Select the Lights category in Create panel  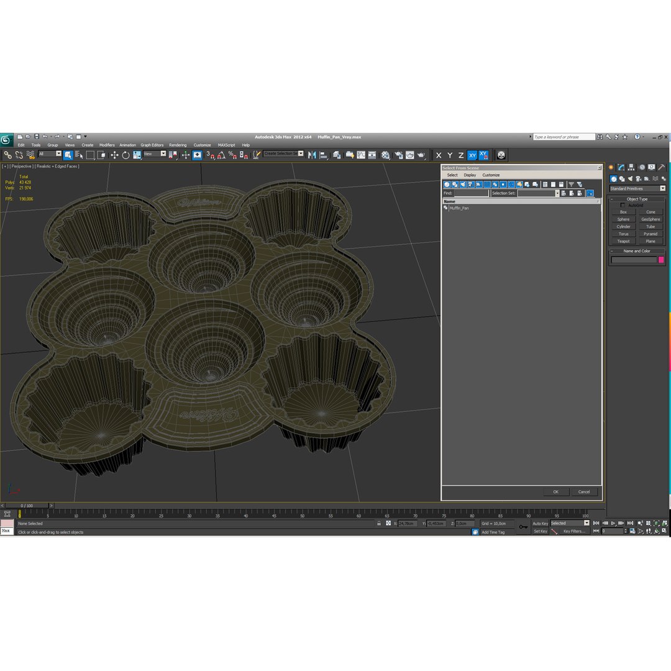click(x=630, y=179)
